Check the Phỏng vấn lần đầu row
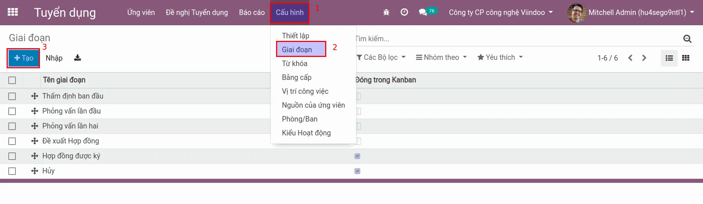703x204 pixels. pyautogui.click(x=12, y=111)
